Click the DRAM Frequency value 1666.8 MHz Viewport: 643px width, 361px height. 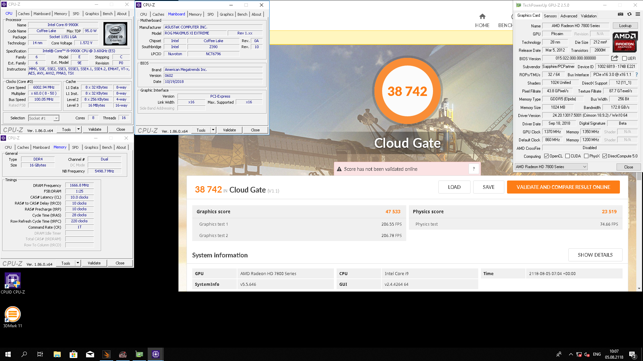(x=80, y=185)
